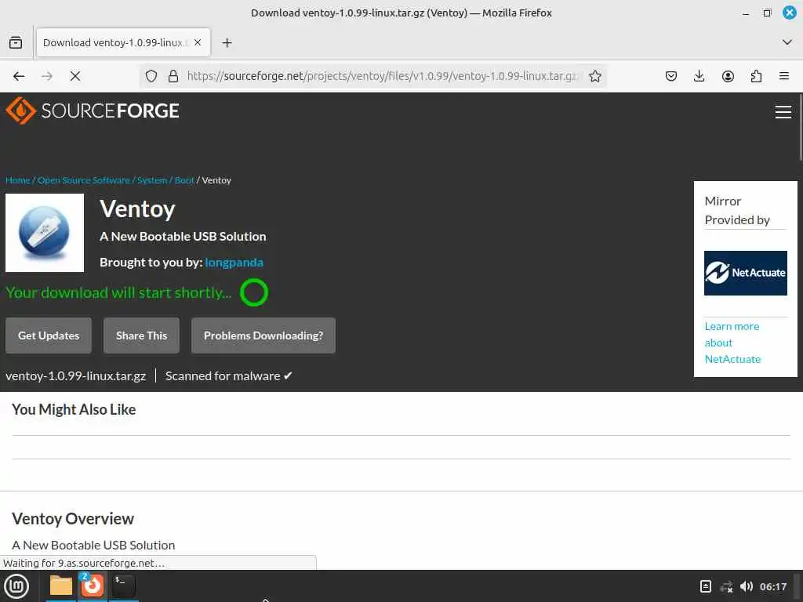Stop loading the page
The image size is (803, 602).
point(75,76)
